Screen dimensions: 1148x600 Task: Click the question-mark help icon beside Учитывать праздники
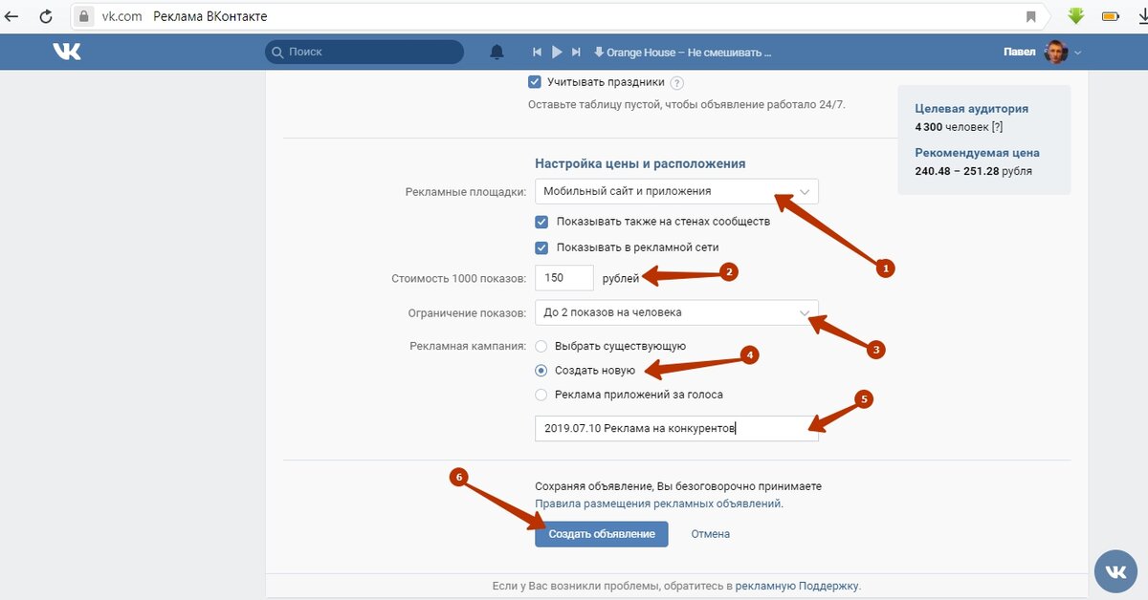[677, 83]
